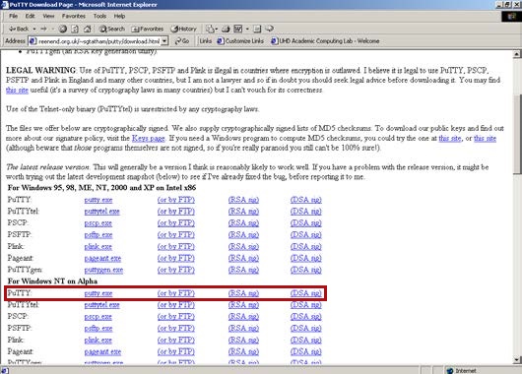Click '(DSA sig)' for Plink on Intel x86
This screenshot has height=374, width=522.
(306, 247)
